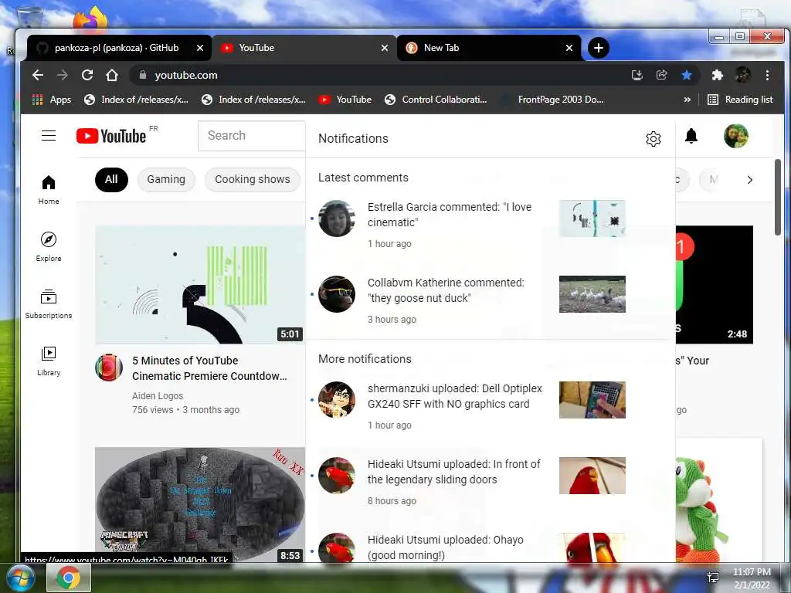Select the Cooking shows chip
791x593 pixels.
click(x=253, y=179)
